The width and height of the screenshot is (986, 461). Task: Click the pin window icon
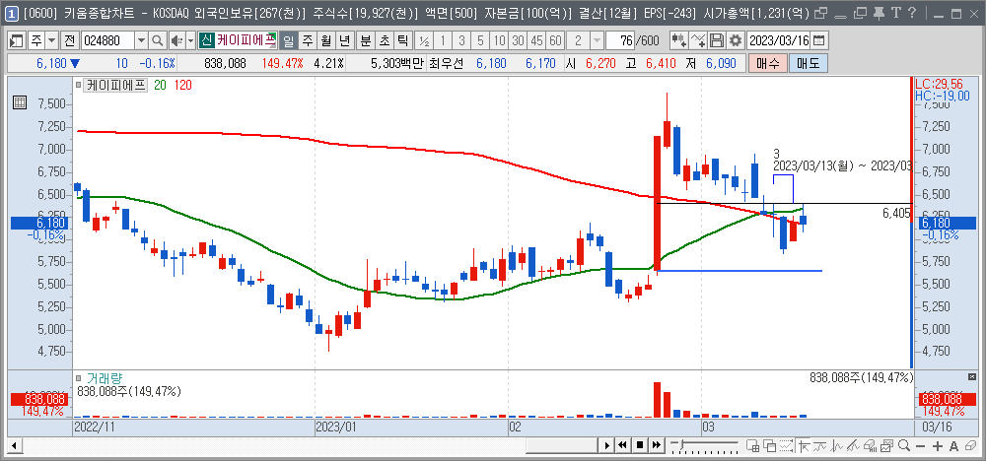pos(880,12)
